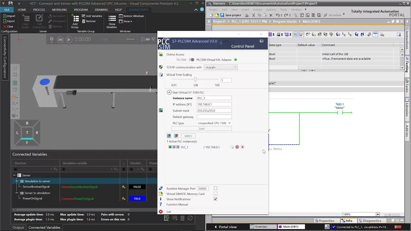Image resolution: width=411 pixels, height=231 pixels.
Task: Click Instance name field PLC_1
Action: (214, 98)
